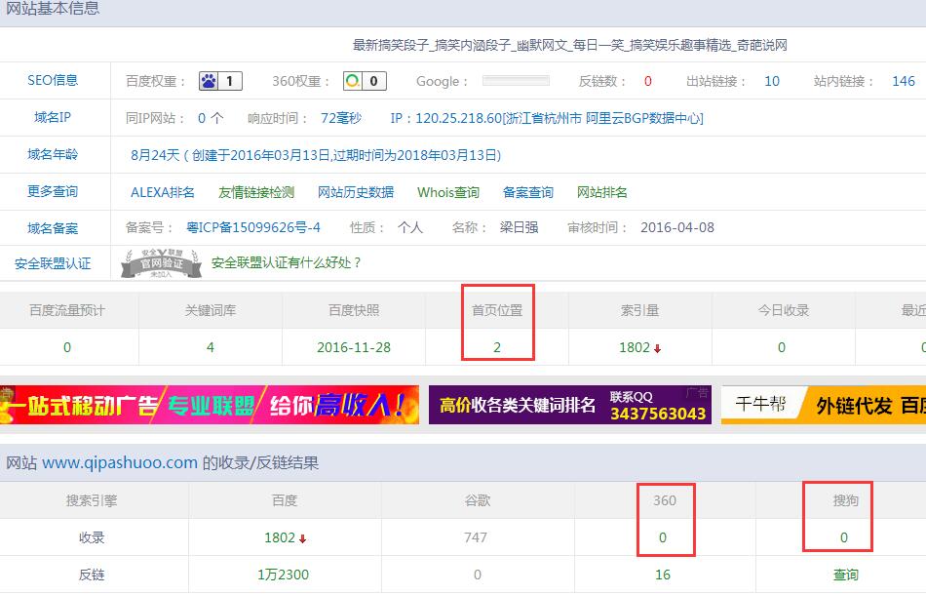Screen dimensions: 926x595
Task: Click the 首页位置 value 2
Action: tap(497, 347)
